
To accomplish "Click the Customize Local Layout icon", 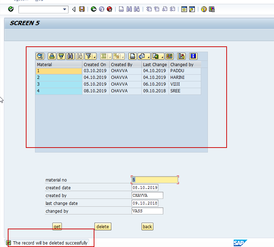I will tap(212, 9).
